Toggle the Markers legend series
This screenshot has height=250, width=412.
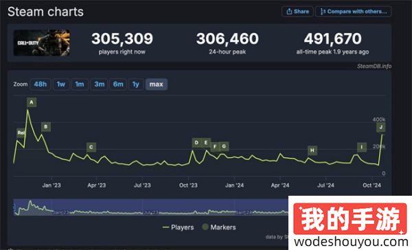point(219,227)
